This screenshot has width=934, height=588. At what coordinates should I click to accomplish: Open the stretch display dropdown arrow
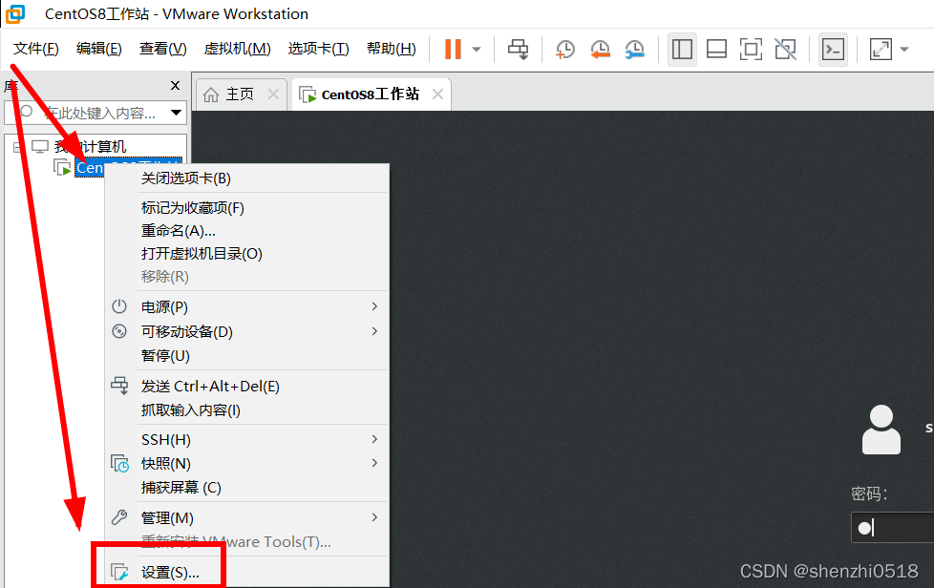pyautogui.click(x=904, y=50)
